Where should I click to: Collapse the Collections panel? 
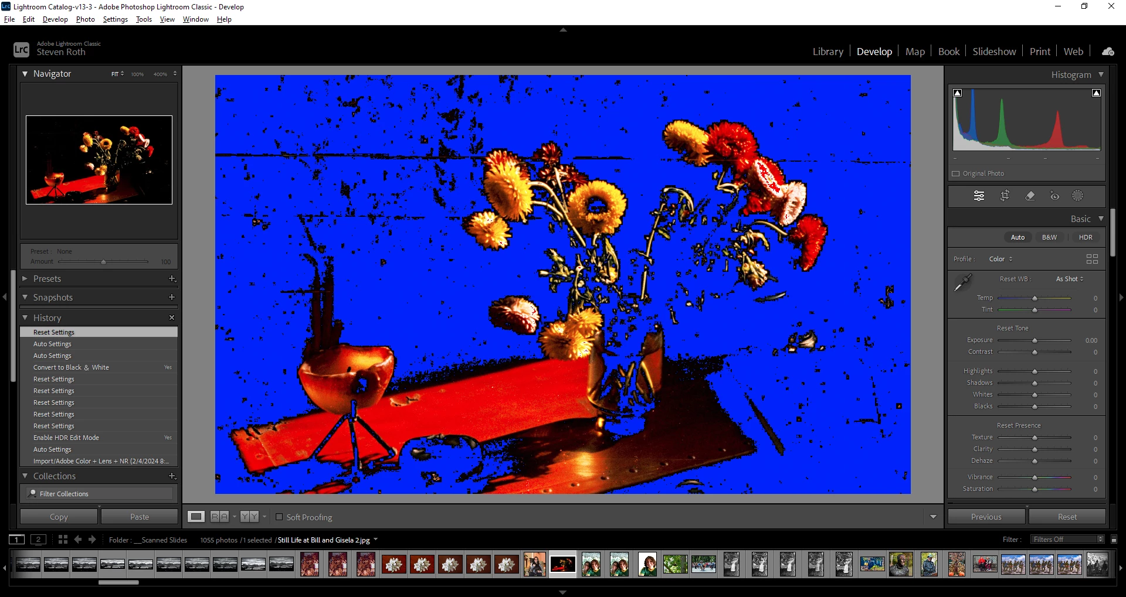[25, 476]
